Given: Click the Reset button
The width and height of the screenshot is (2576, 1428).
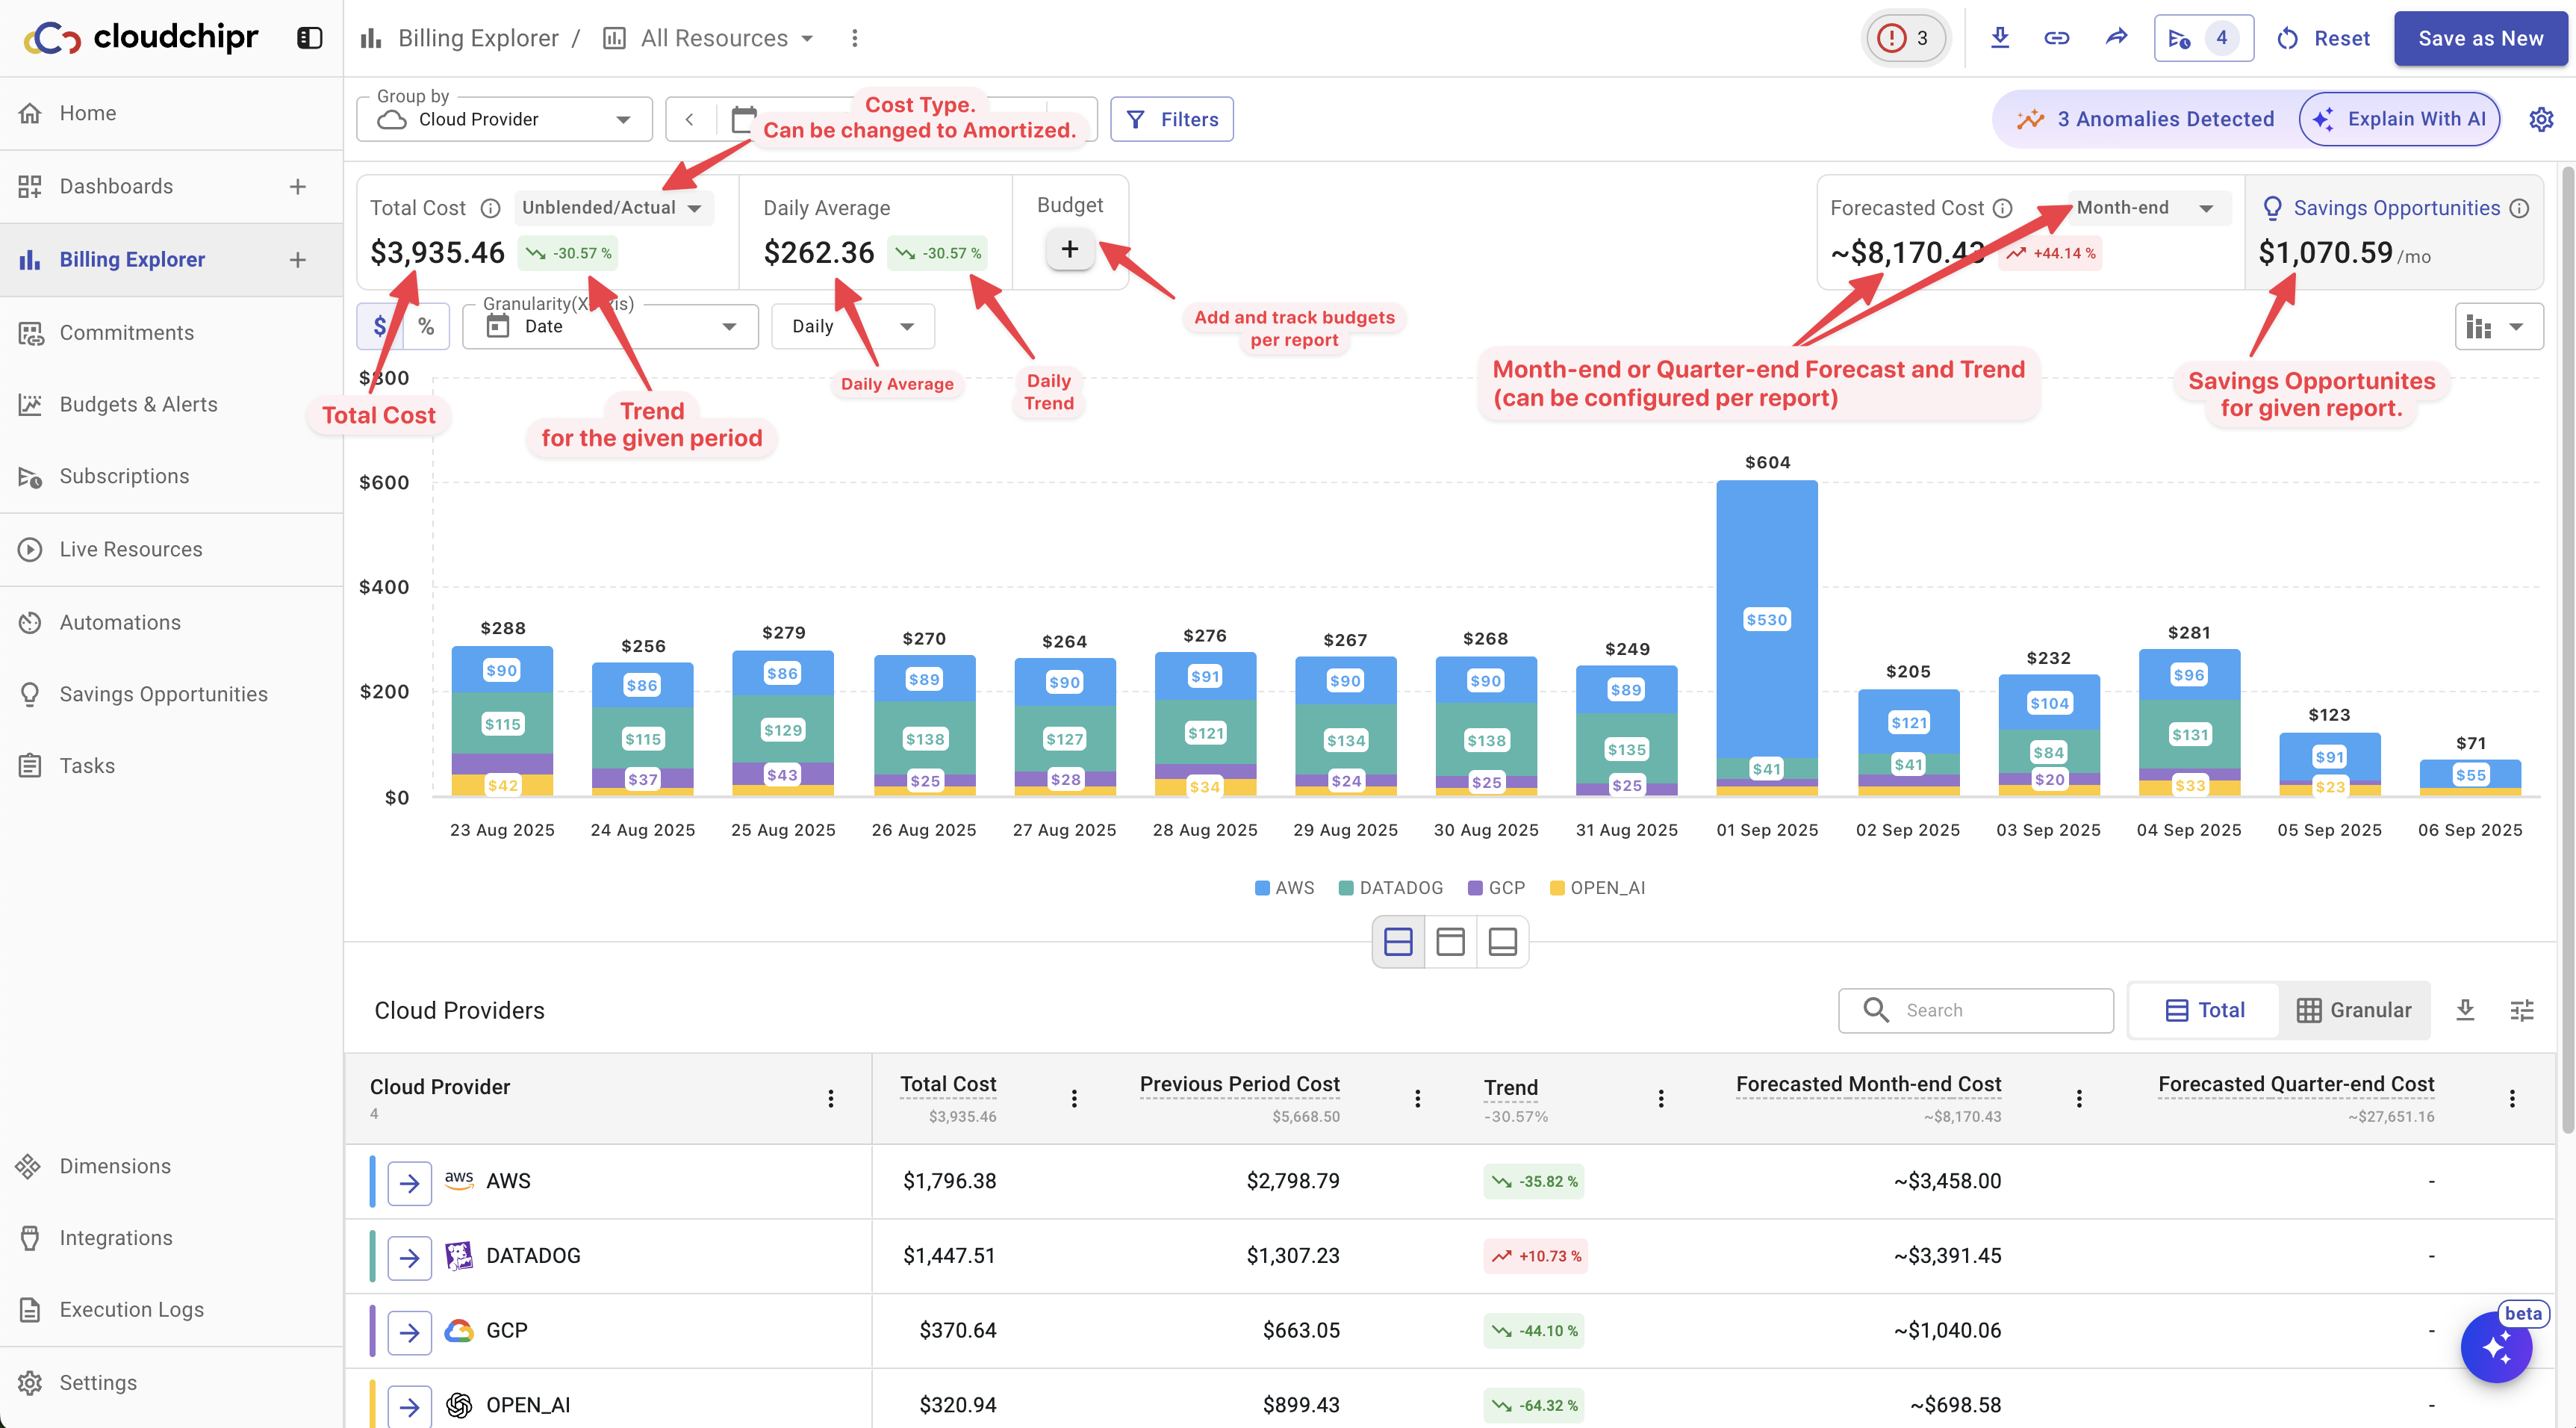Looking at the screenshot, I should [2323, 38].
